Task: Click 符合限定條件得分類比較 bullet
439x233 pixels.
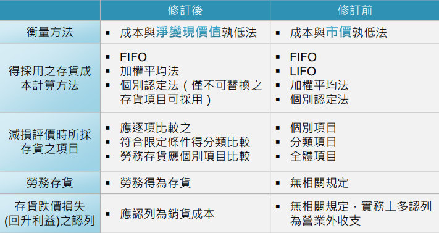Action: (x=185, y=142)
